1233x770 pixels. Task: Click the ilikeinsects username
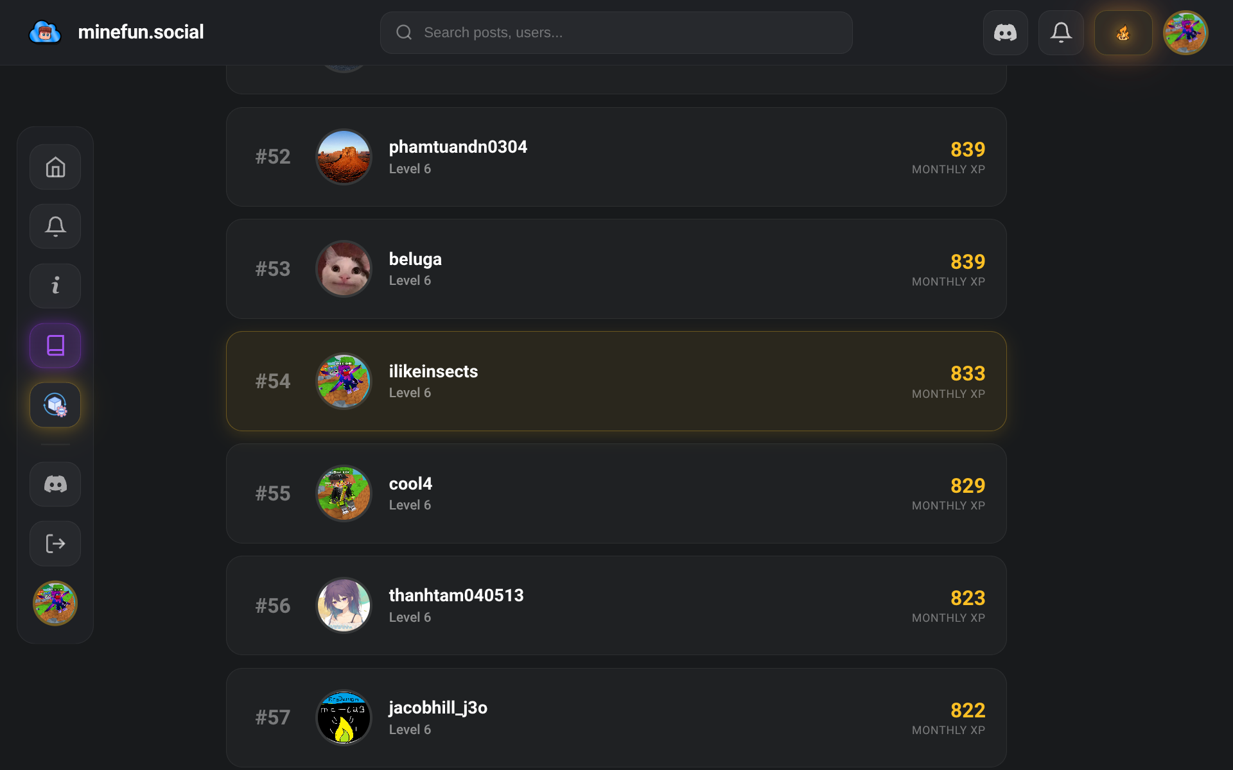coord(433,372)
